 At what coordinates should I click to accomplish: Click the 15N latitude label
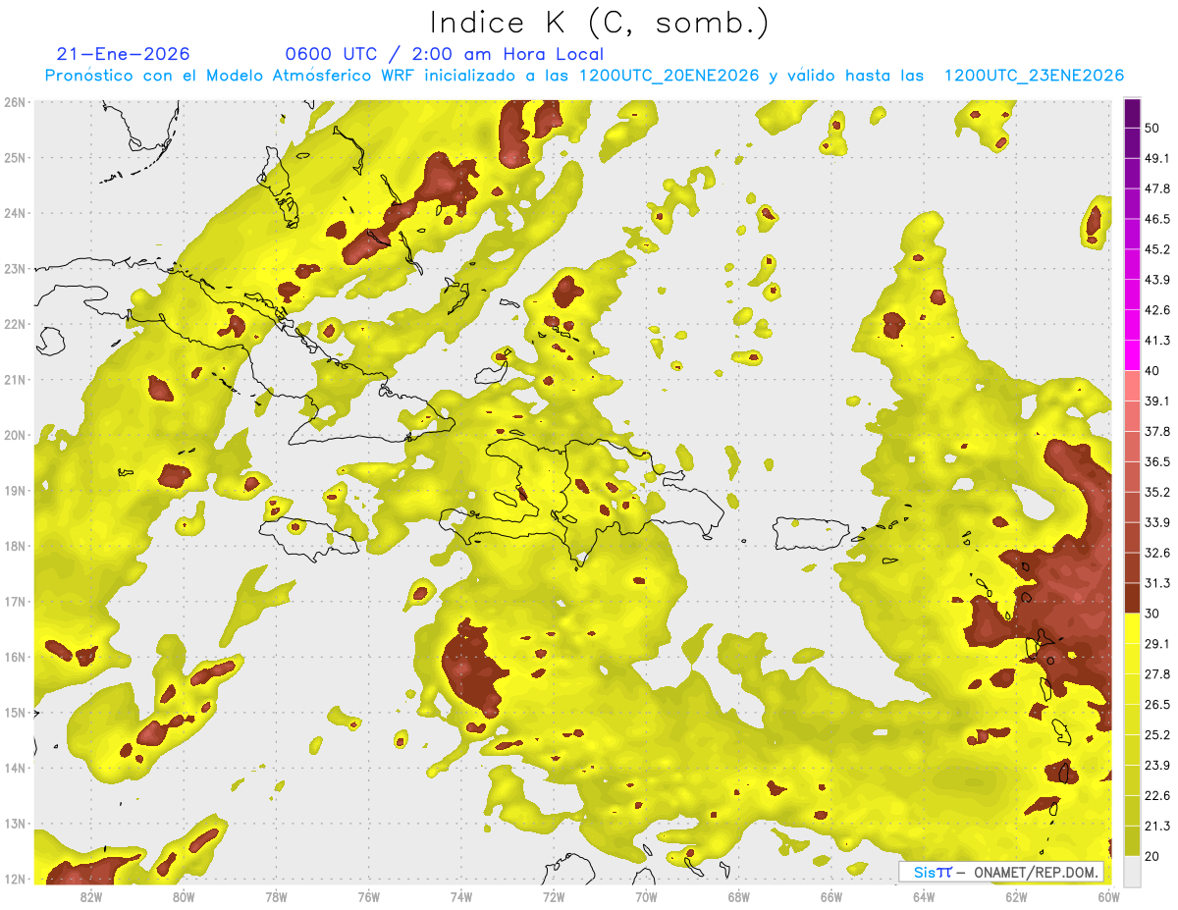coord(15,712)
